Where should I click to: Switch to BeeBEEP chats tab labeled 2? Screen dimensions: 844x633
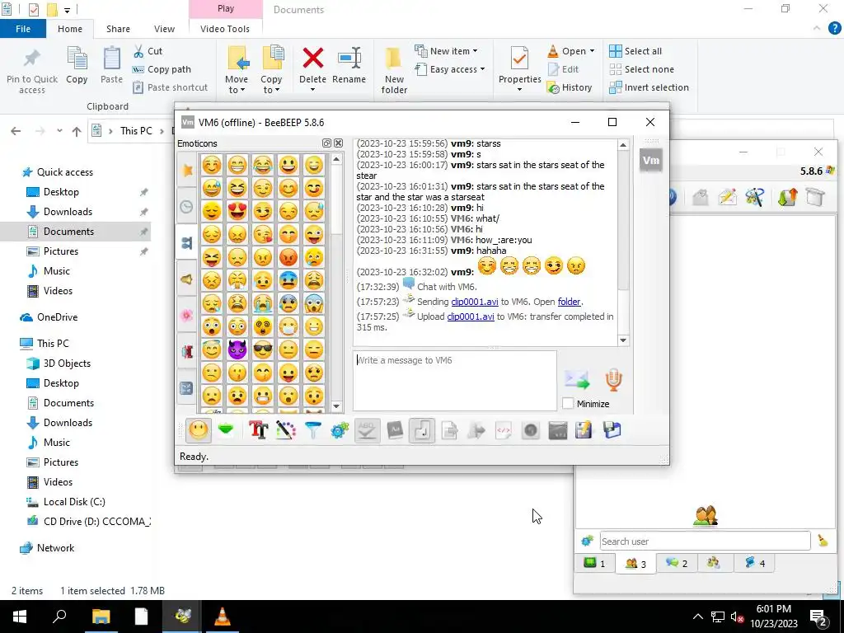677,563
